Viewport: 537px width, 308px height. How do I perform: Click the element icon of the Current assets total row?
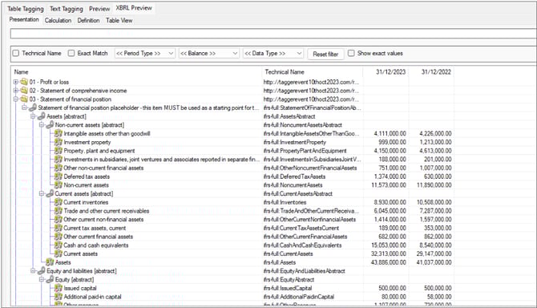(x=59, y=253)
